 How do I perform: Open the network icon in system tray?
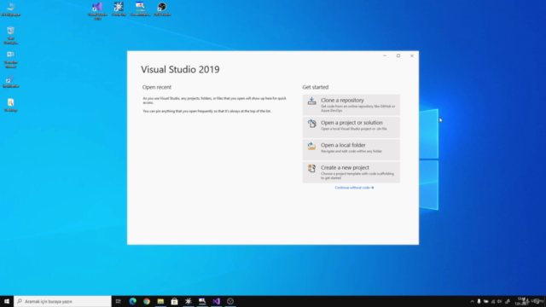(x=493, y=301)
